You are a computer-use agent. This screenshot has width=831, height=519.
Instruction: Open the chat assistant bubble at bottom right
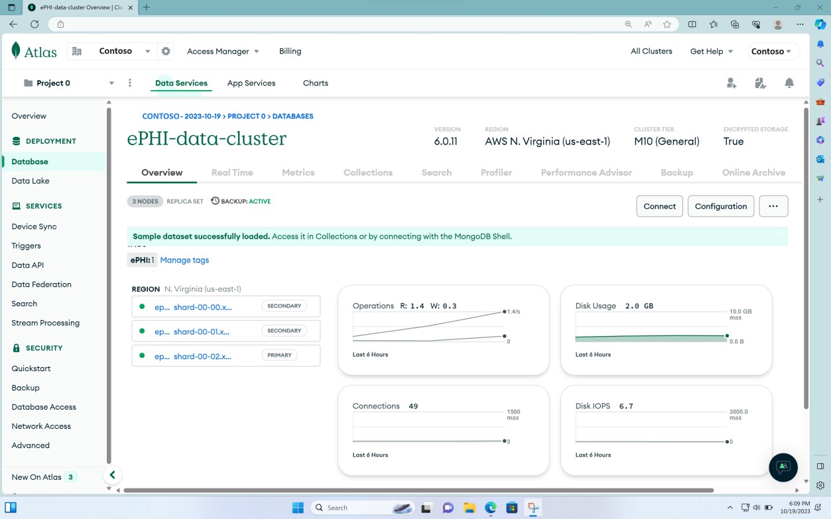tap(783, 467)
